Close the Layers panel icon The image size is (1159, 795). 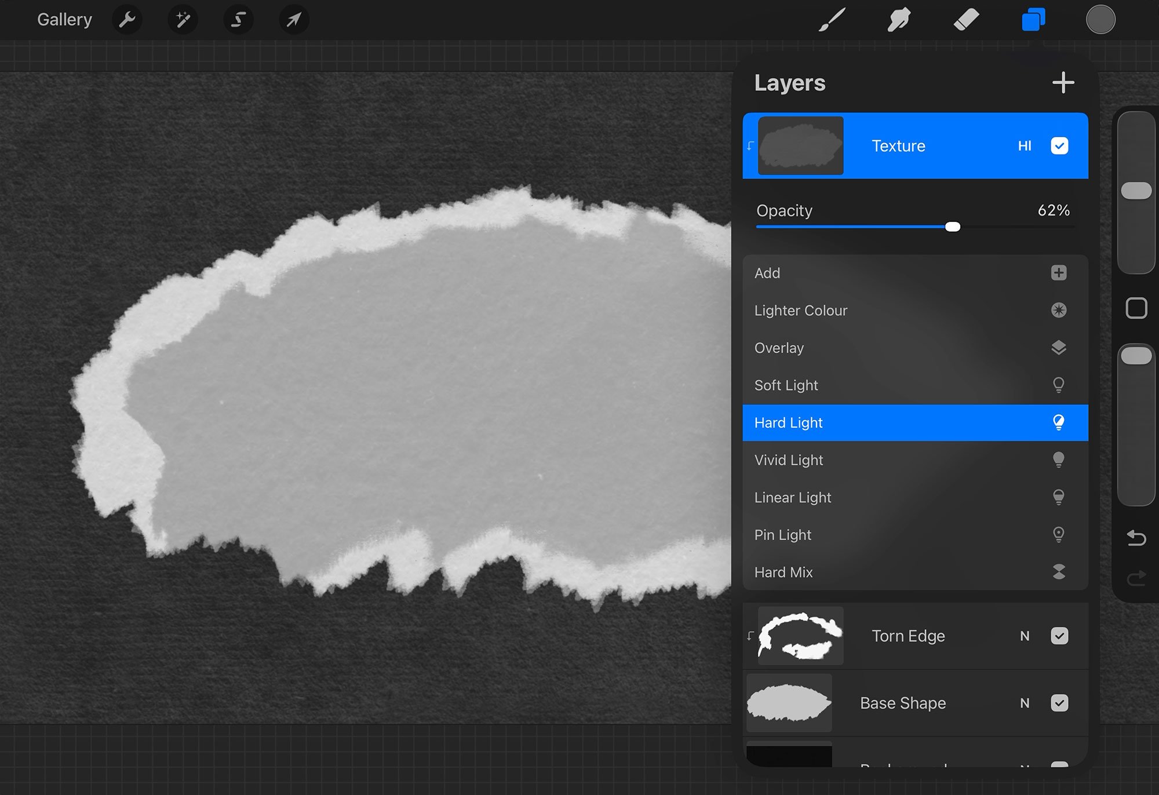coord(1033,20)
